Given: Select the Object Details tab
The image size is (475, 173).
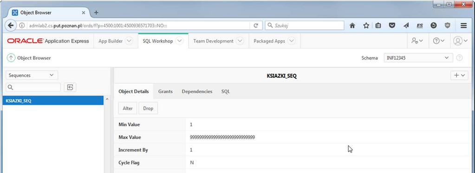Looking at the screenshot, I should pyautogui.click(x=134, y=91).
